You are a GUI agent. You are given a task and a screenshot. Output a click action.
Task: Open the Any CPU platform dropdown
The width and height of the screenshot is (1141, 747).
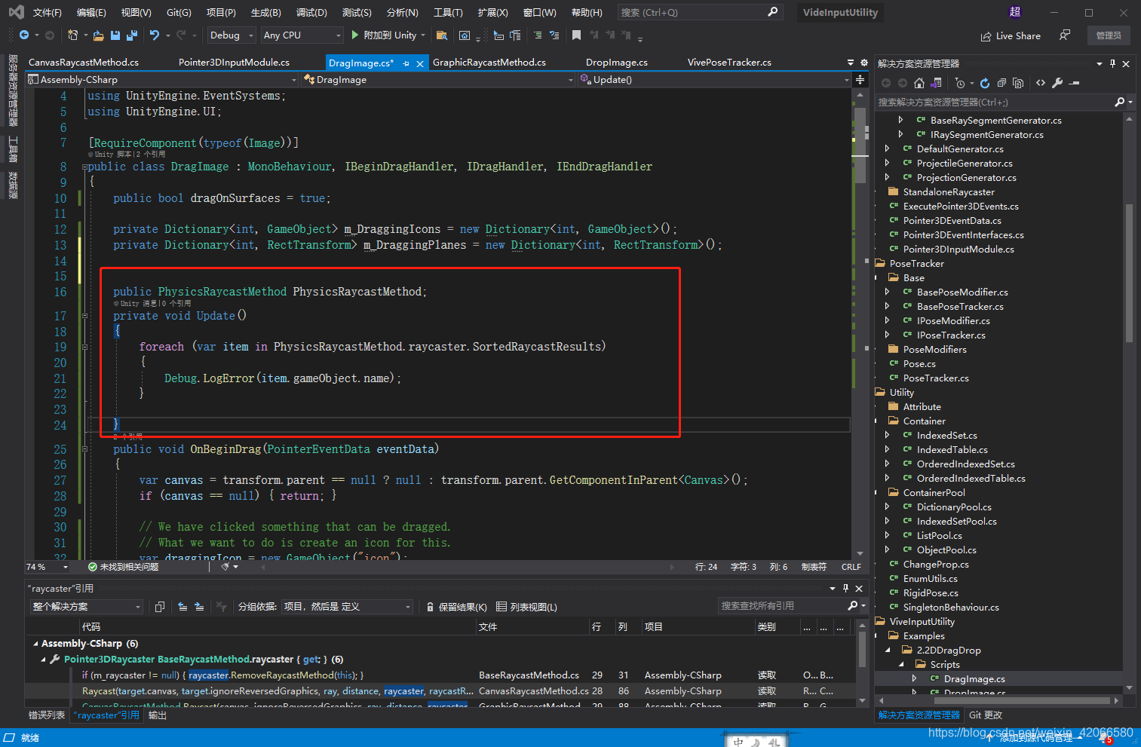point(302,35)
